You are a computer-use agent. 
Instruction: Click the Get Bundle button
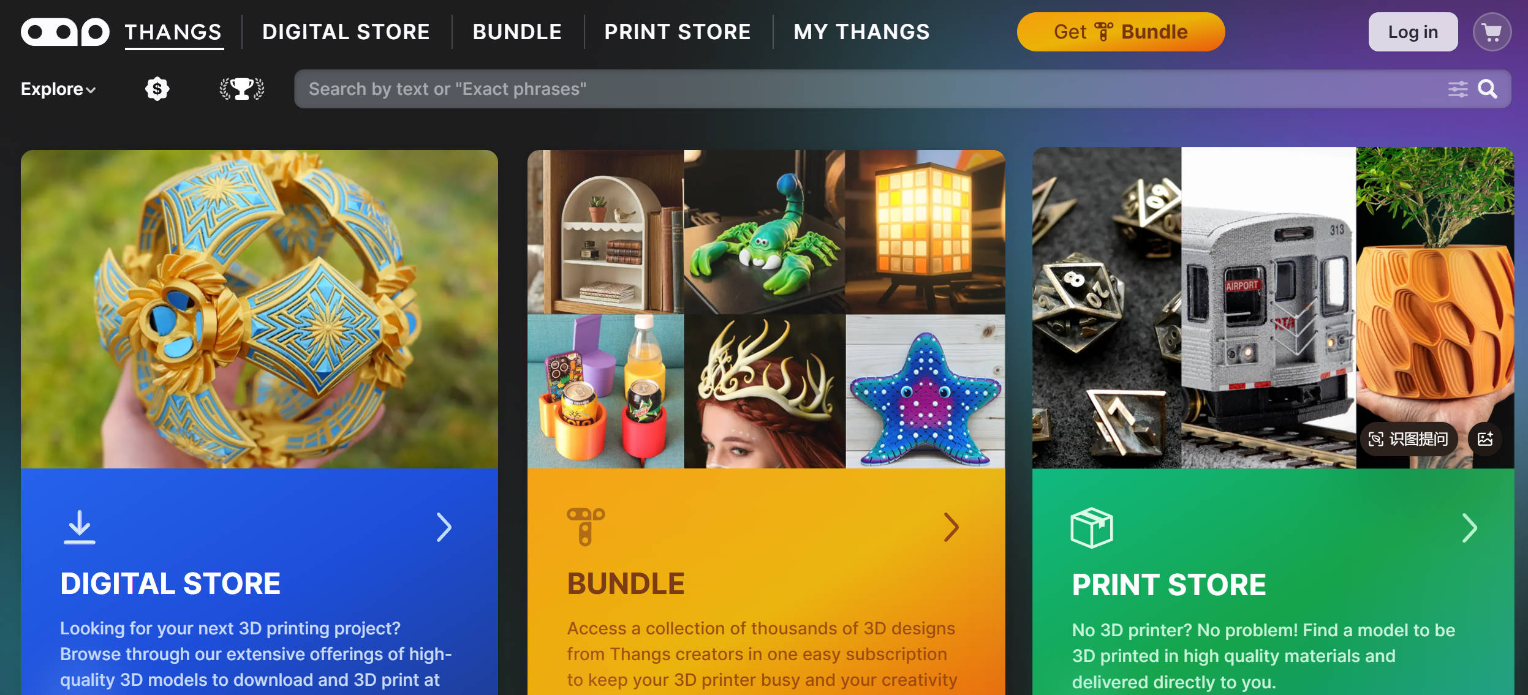tap(1121, 32)
